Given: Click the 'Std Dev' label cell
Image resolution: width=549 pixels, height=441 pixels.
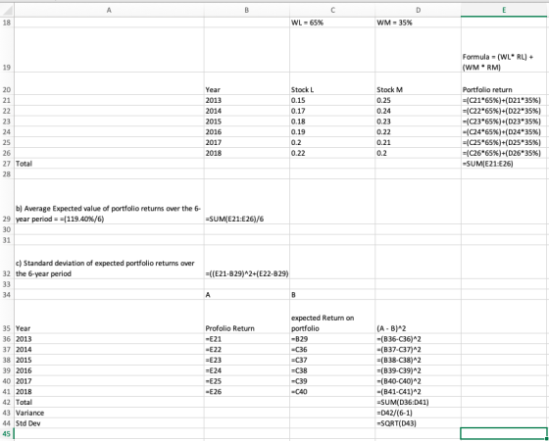Looking at the screenshot, I should point(109,423).
